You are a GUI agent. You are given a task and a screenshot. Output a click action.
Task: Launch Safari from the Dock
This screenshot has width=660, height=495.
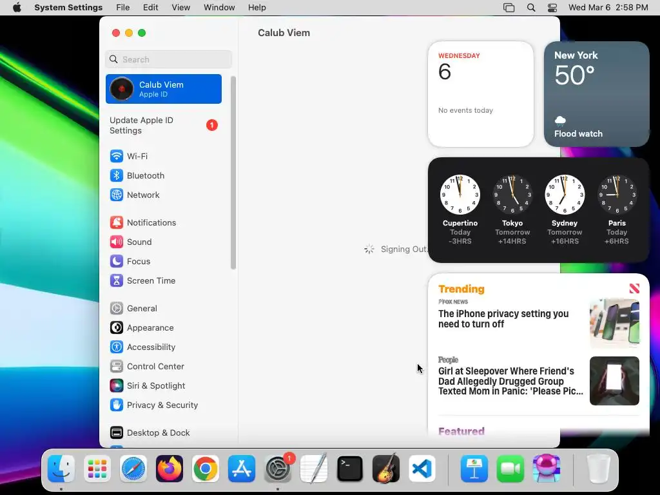pyautogui.click(x=133, y=469)
